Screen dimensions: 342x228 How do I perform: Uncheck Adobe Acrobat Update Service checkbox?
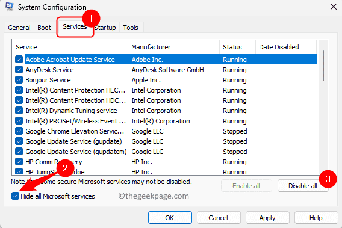[x=19, y=60]
